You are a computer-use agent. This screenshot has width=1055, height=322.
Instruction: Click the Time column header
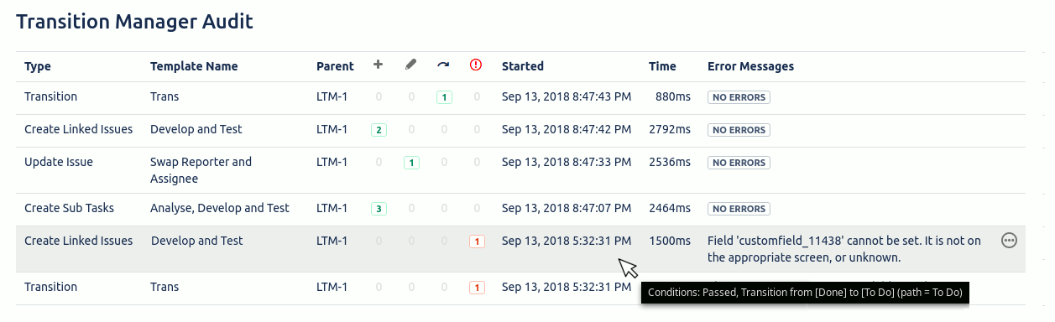(x=662, y=66)
